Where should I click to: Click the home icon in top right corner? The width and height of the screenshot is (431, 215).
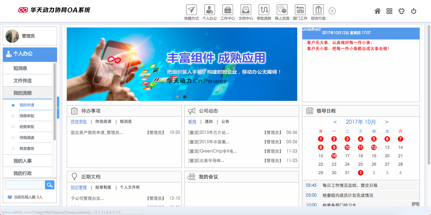(x=377, y=11)
